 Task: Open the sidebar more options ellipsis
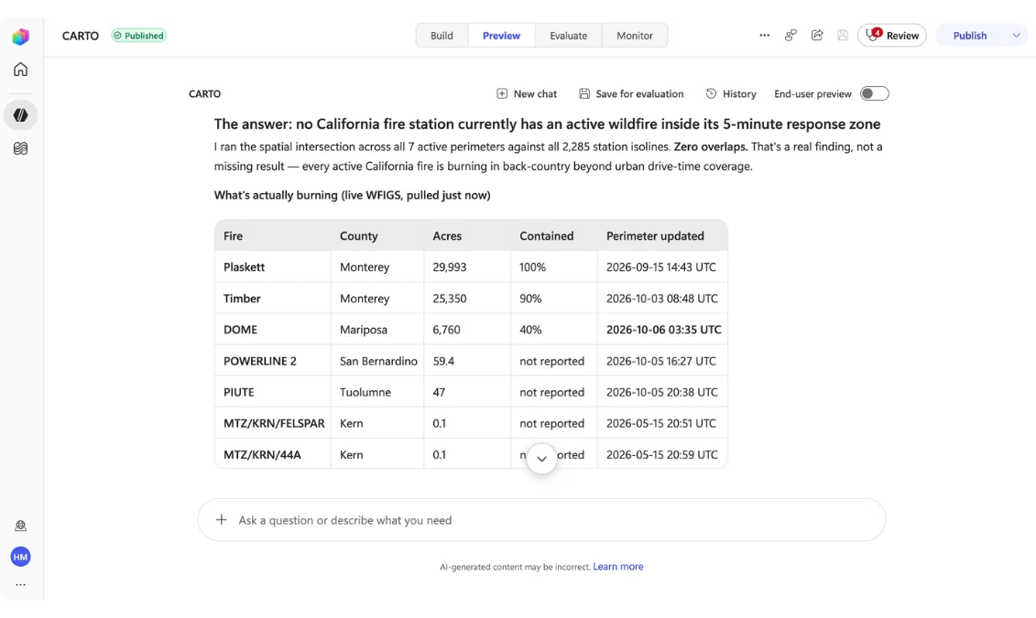[20, 584]
